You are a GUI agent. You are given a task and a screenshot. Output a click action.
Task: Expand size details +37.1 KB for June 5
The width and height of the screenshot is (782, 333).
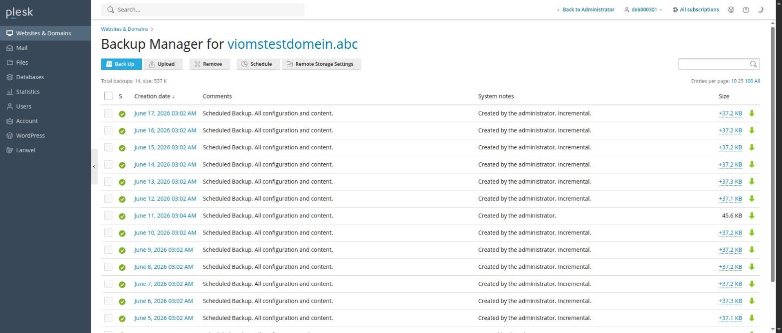[x=730, y=318]
